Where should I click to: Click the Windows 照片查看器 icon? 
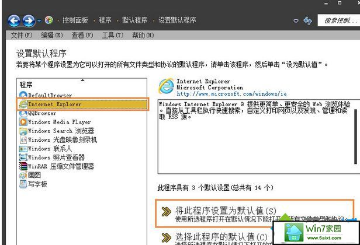tap(23, 157)
